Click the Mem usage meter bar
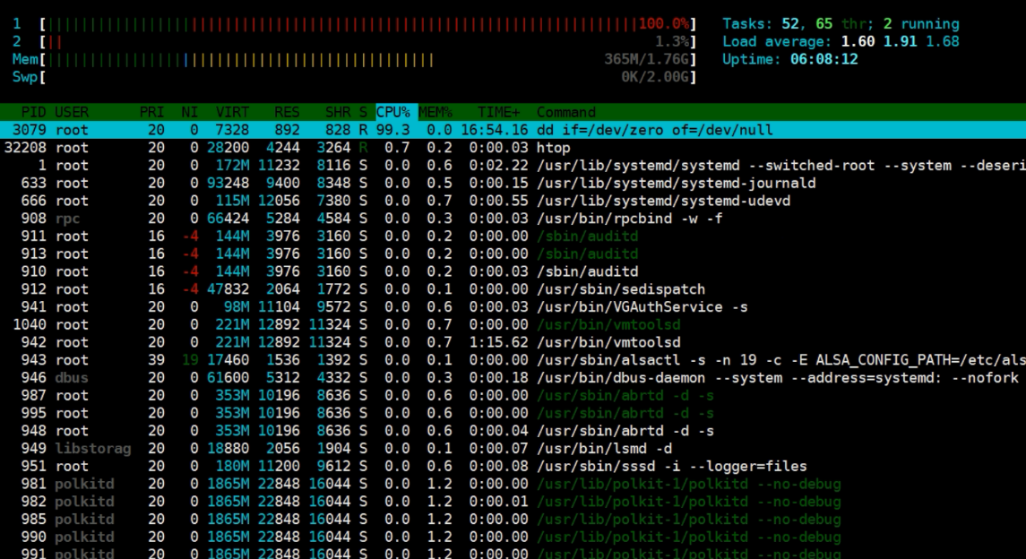The height and width of the screenshot is (559, 1026). pyautogui.click(x=368, y=59)
